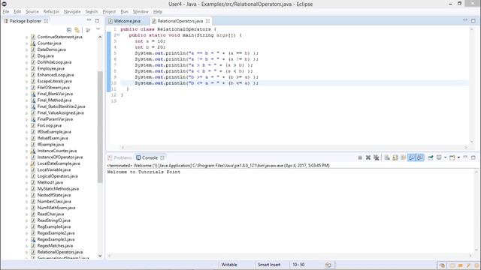Minimize the editor area
This screenshot has height=270, width=481.
(x=465, y=20)
